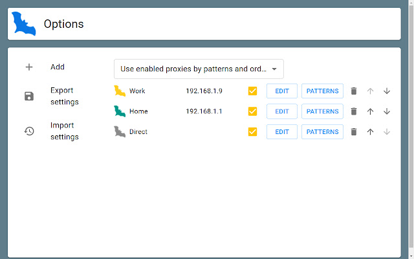Click the yellow Work proxy color icon
The width and height of the screenshot is (414, 259).
click(x=120, y=91)
